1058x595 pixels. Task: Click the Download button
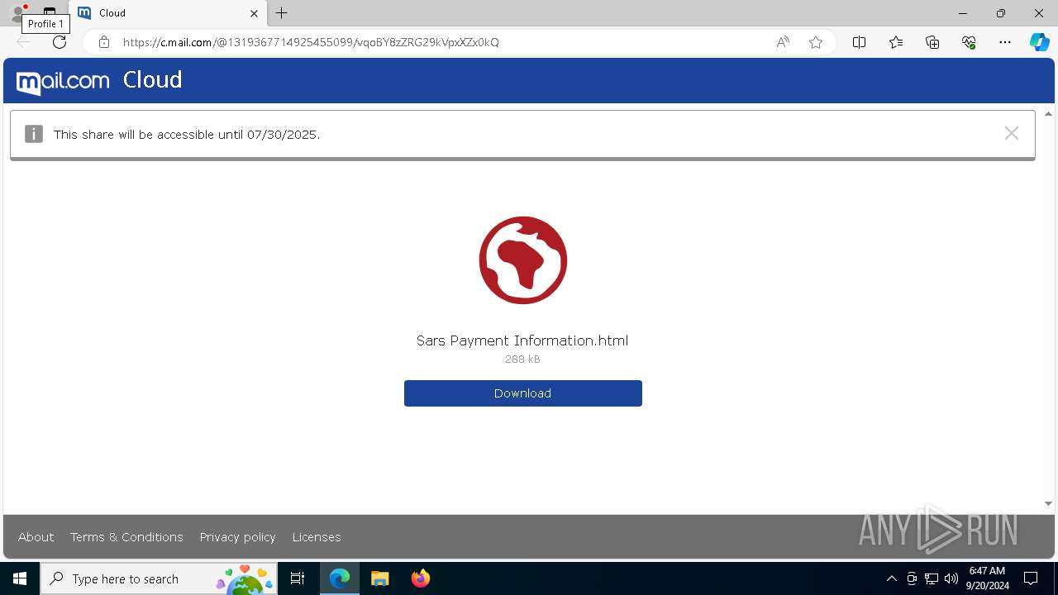click(522, 393)
